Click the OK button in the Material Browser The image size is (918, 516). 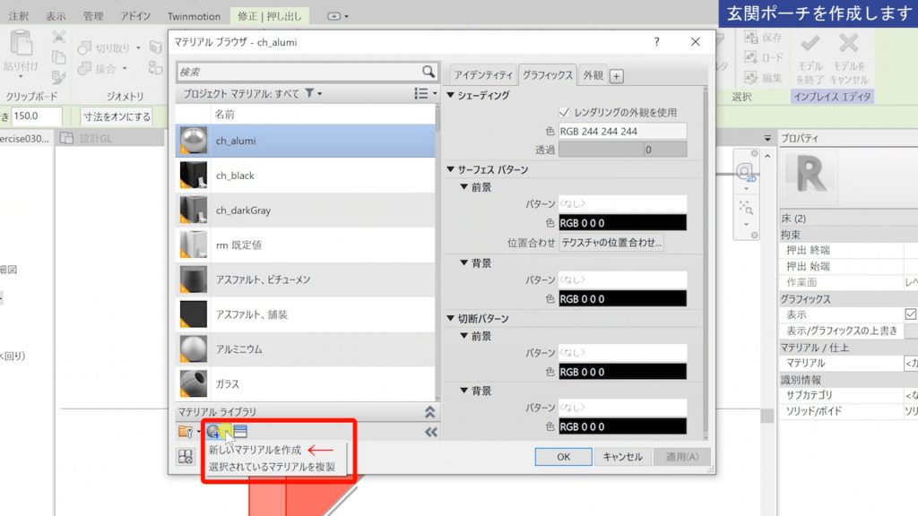click(x=563, y=457)
